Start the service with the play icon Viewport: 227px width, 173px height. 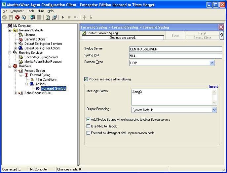[63, 17]
